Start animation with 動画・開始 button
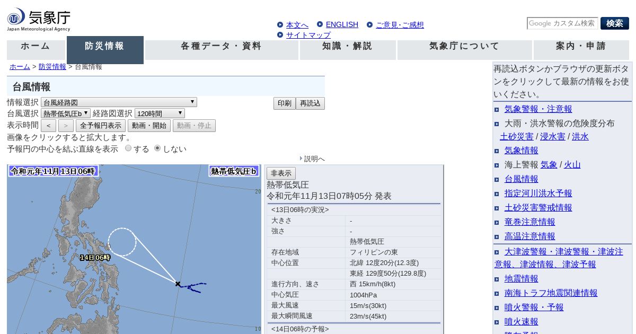636x334 pixels. (x=149, y=126)
